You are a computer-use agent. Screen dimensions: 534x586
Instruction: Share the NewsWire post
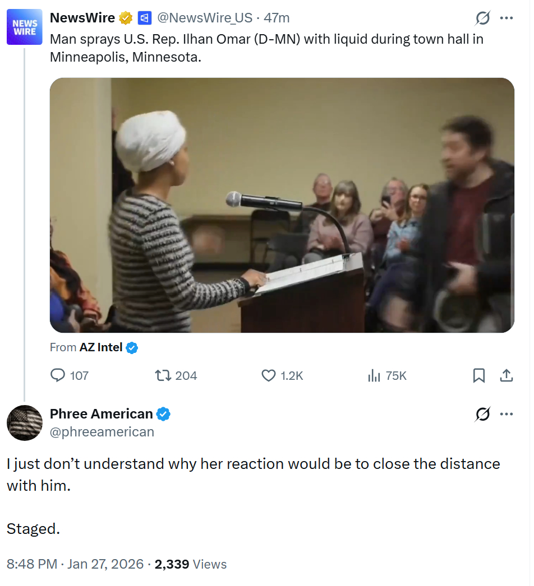click(x=506, y=375)
